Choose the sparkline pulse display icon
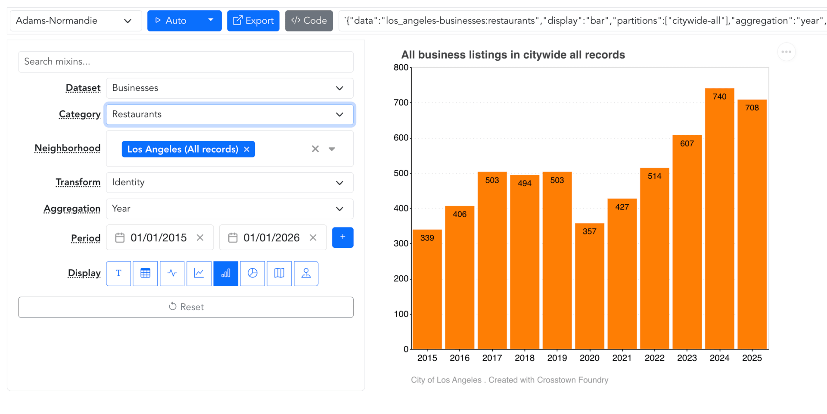Screen dimensions: 827x414 click(x=172, y=274)
